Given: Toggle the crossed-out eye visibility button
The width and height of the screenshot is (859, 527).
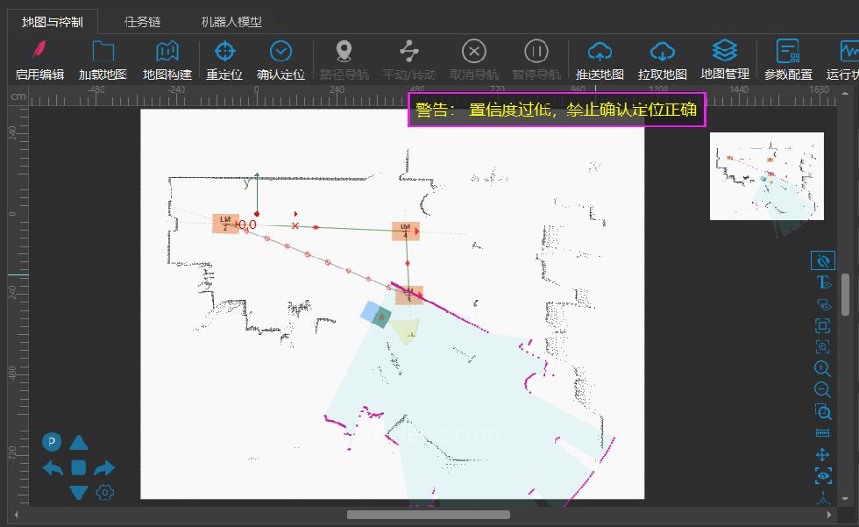Looking at the screenshot, I should click(823, 260).
